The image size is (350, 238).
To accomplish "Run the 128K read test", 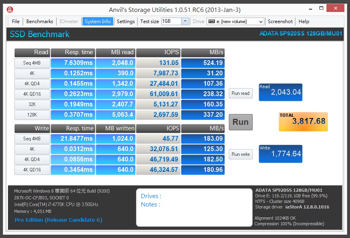I will (31, 115).
